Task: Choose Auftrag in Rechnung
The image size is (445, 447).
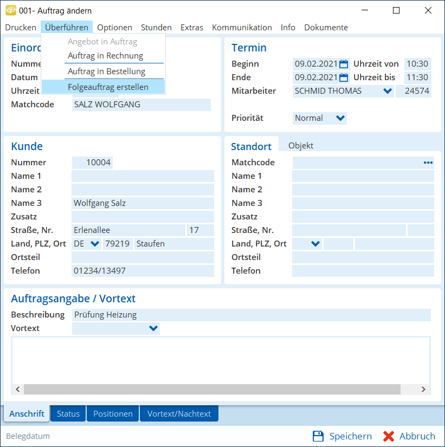Action: click(x=105, y=56)
